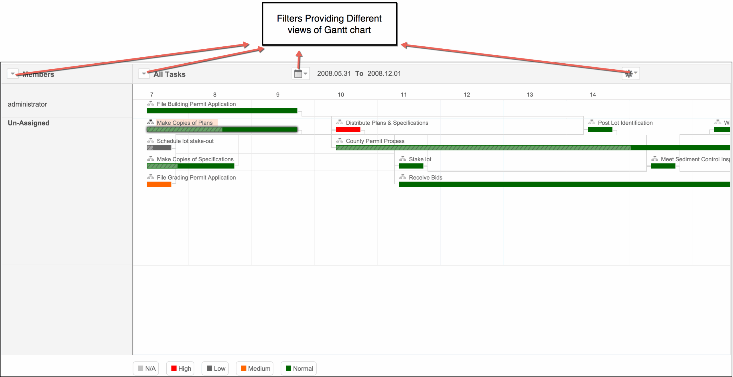Click the start date 2008.05.31
This screenshot has width=733, height=377.
[334, 73]
